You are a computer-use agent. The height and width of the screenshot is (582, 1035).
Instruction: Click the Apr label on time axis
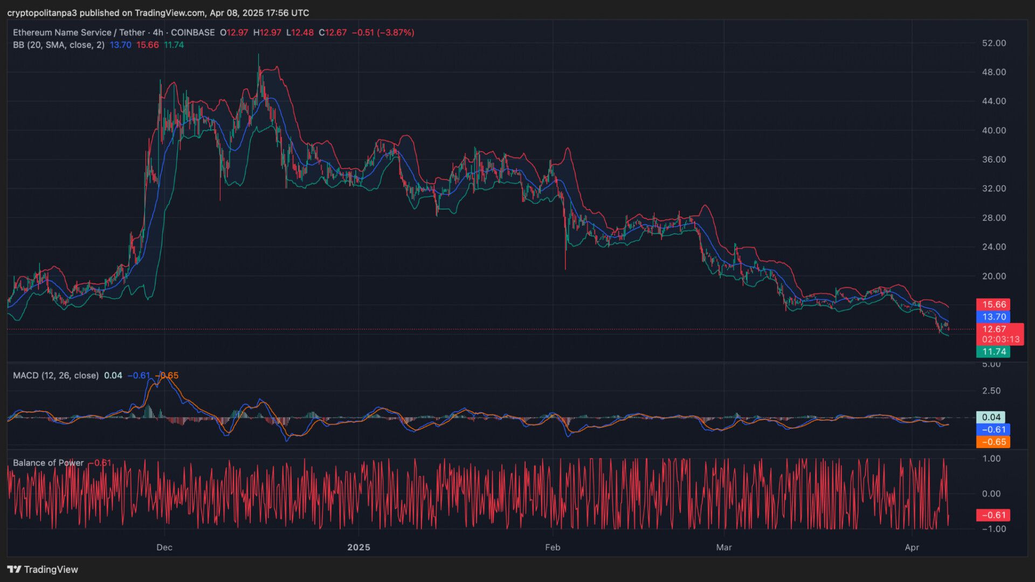click(x=912, y=548)
